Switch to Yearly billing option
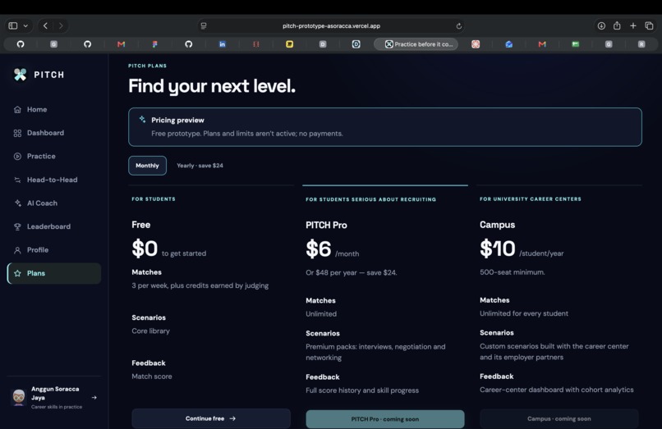This screenshot has height=429, width=662. (200, 166)
